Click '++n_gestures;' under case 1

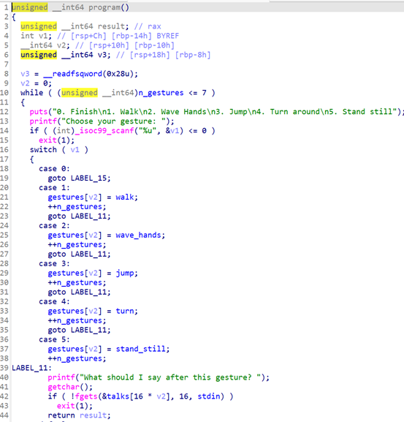(77, 207)
